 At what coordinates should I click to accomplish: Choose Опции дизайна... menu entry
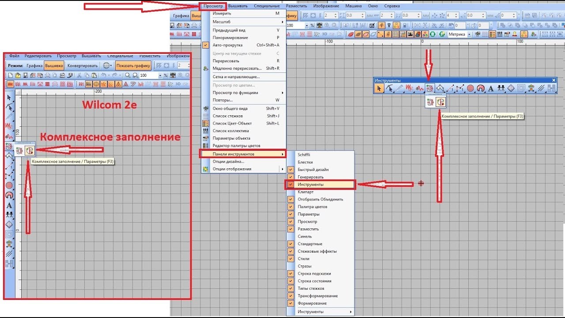point(244,161)
